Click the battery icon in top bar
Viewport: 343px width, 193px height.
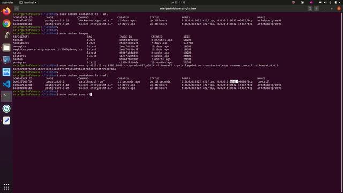click(x=335, y=2)
